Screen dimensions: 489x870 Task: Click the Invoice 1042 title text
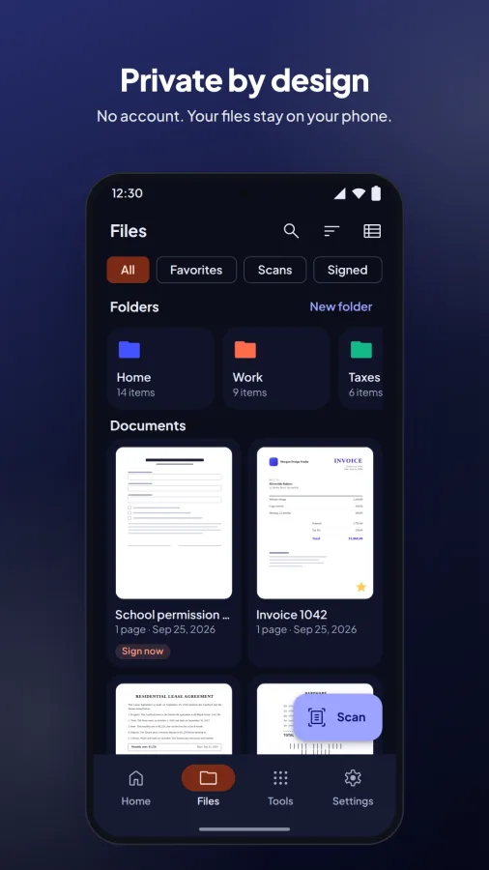[292, 615]
